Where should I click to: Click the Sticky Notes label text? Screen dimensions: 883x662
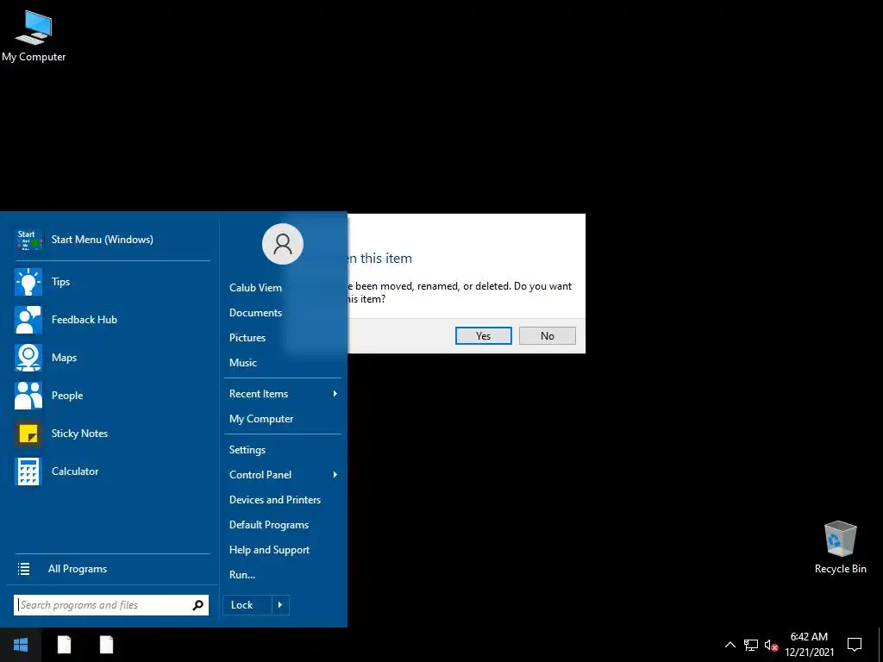[79, 434]
